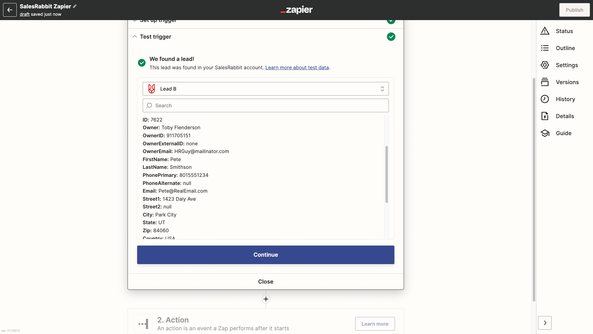Click PhoneAlternate: null row
This screenshot has width=593, height=334.
[167, 183]
